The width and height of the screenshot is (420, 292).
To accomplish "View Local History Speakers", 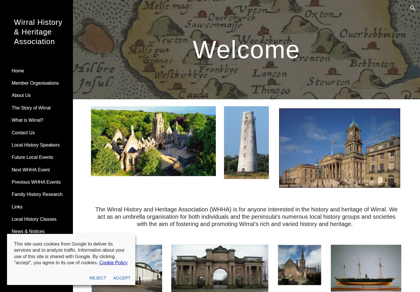I will [36, 145].
